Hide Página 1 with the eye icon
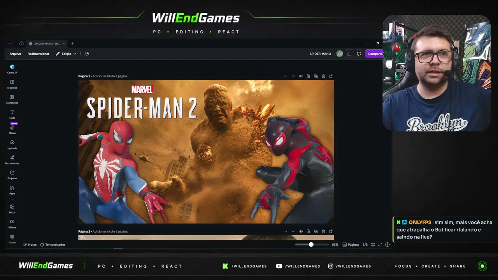This screenshot has height=280, width=498. pyautogui.click(x=301, y=76)
